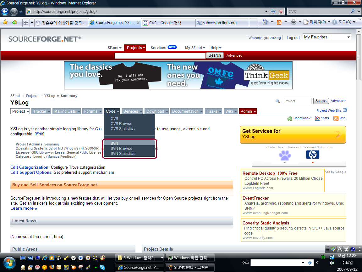Click the paw print featured solution icon
The width and height of the screenshot is (362, 272).
point(285,155)
